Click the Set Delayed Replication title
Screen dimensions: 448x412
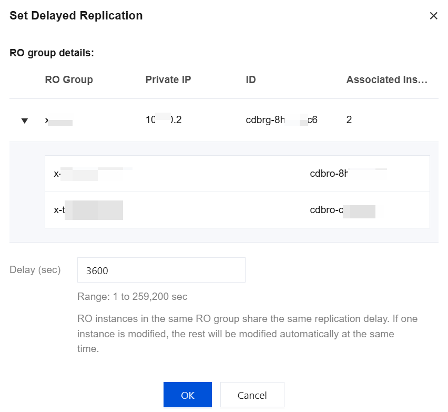click(76, 16)
